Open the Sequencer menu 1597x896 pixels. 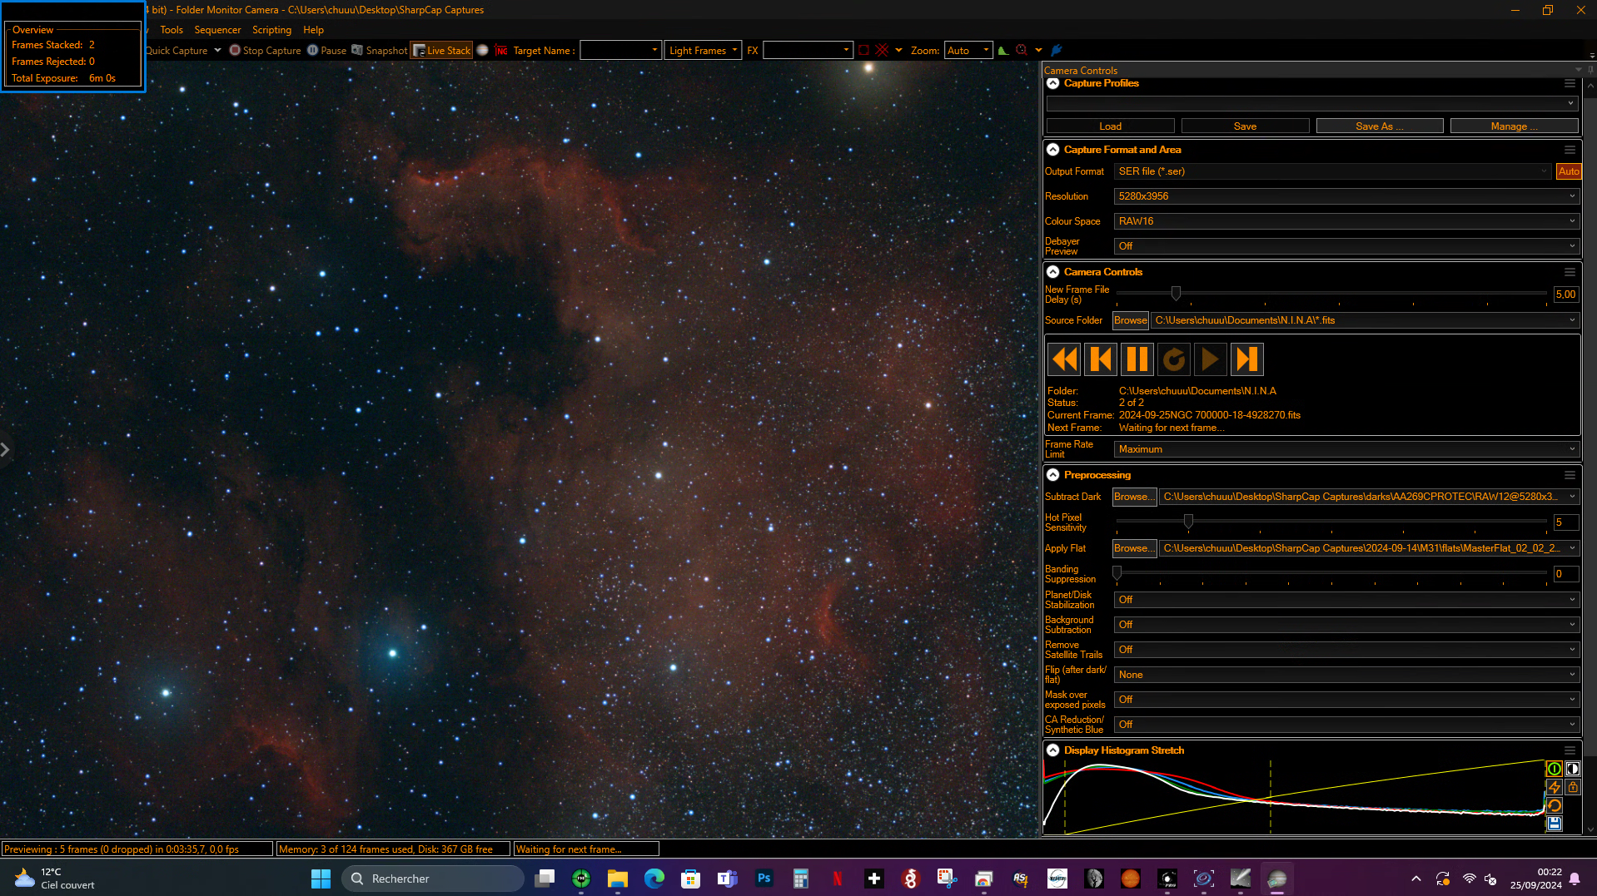[217, 30]
